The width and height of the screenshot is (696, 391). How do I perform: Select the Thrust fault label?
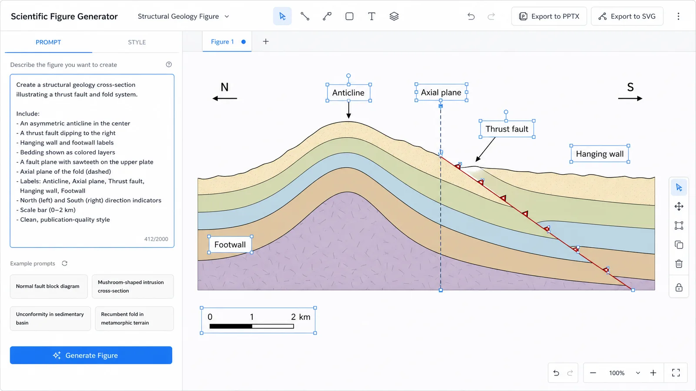(x=507, y=129)
